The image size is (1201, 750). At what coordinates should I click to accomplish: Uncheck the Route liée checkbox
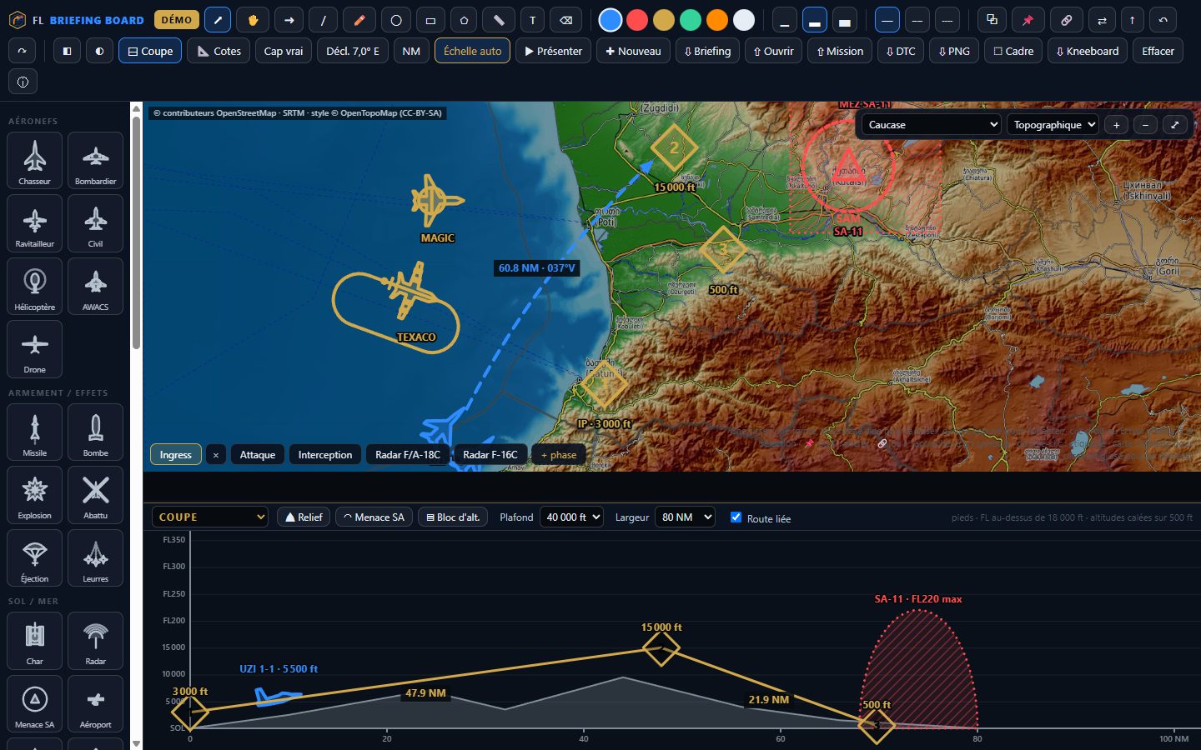click(736, 517)
